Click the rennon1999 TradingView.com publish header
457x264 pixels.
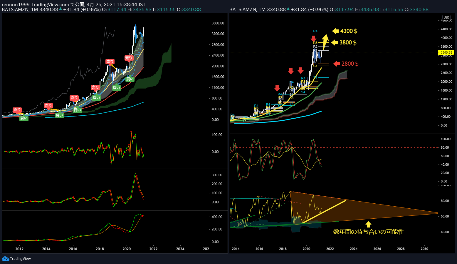(73, 4)
